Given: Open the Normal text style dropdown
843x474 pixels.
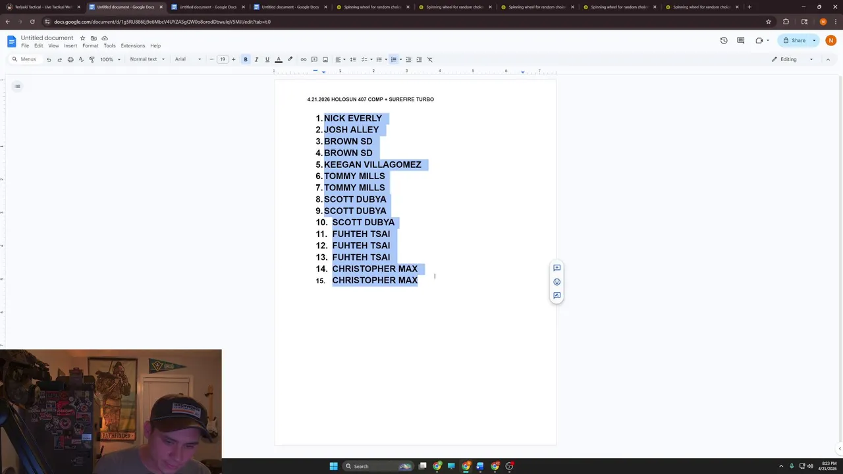Looking at the screenshot, I should [147, 59].
